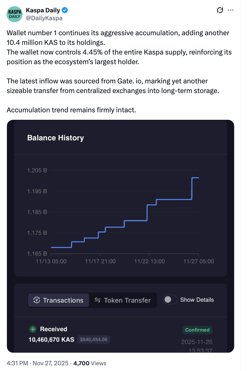The image size is (248, 371).
Task: Click the 10,460,670 KAS received amount
Action: point(51,340)
